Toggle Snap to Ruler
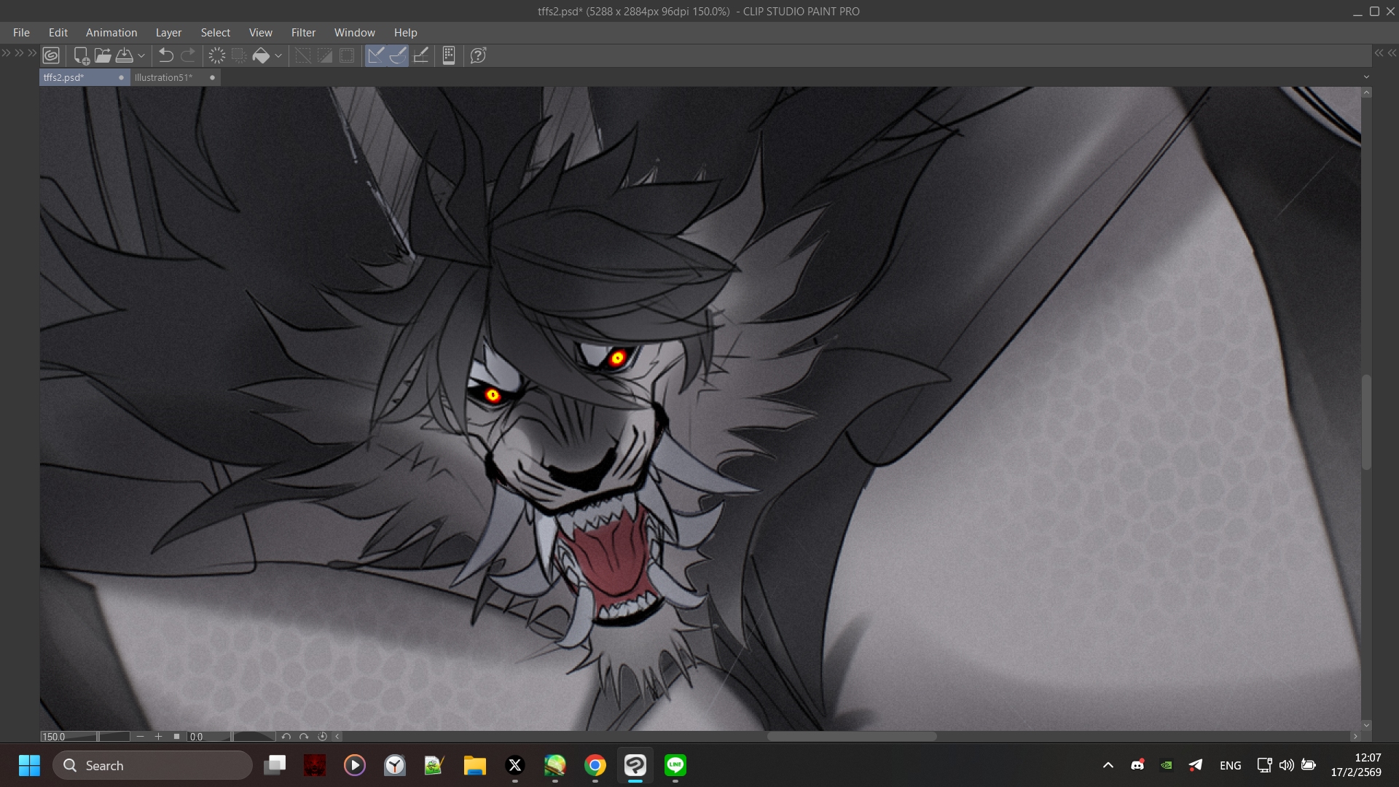The image size is (1399, 787). 376,55
